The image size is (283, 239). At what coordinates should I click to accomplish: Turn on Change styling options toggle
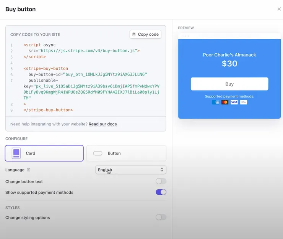(x=161, y=217)
